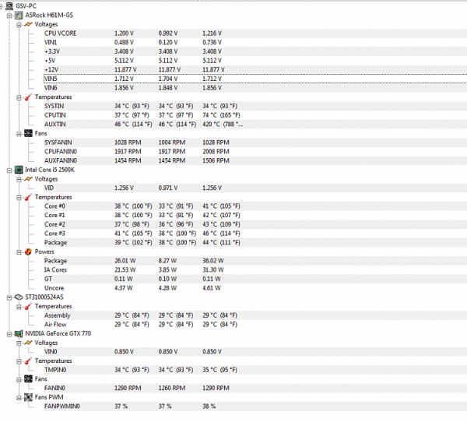
Task: Click the ASRock H61M-GS motherboard icon
Action: pos(19,15)
